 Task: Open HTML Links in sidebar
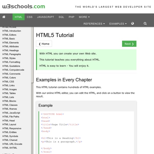pyautogui.click(x=8, y=85)
